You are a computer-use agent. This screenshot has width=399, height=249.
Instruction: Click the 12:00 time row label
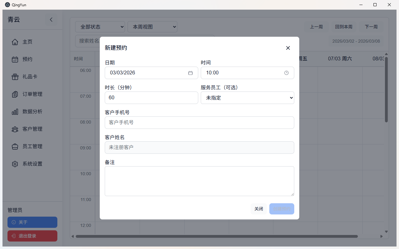[85, 225]
